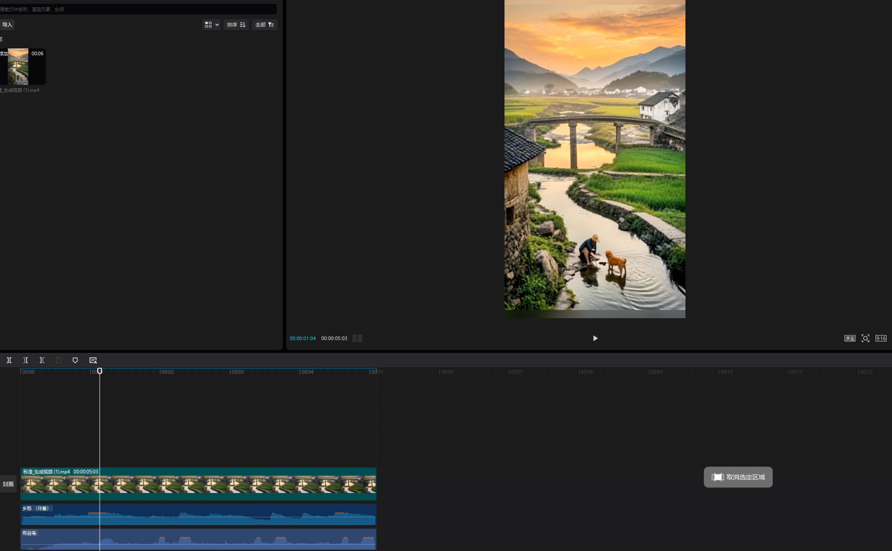Play the video preview

pyautogui.click(x=595, y=338)
